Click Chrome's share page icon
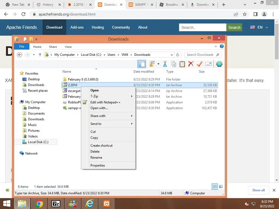The height and width of the screenshot is (209, 279). [236, 14]
